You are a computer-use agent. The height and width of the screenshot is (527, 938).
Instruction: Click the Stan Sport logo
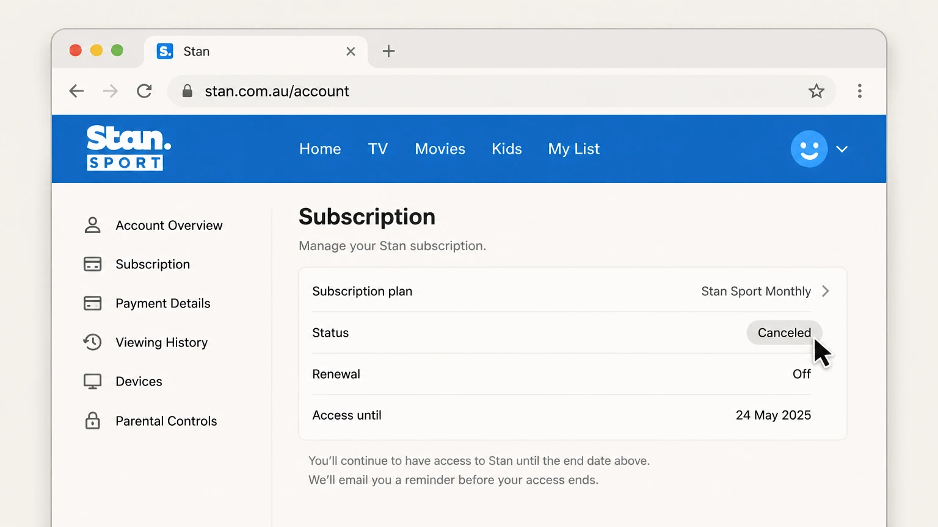[128, 148]
